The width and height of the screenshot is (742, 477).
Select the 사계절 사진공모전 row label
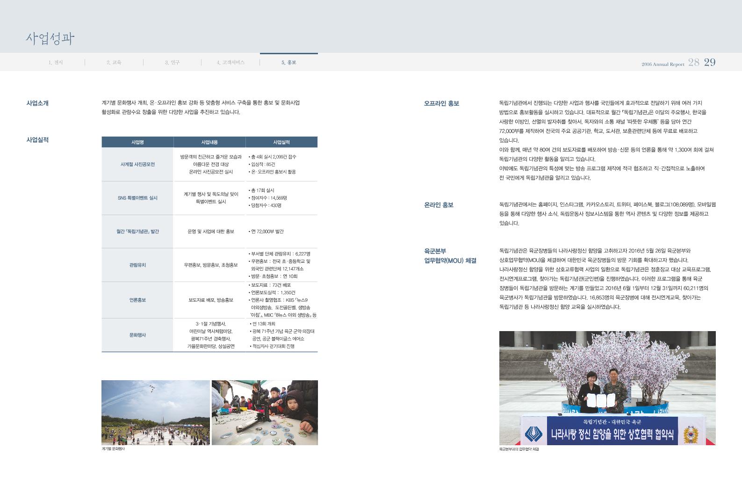137,165
